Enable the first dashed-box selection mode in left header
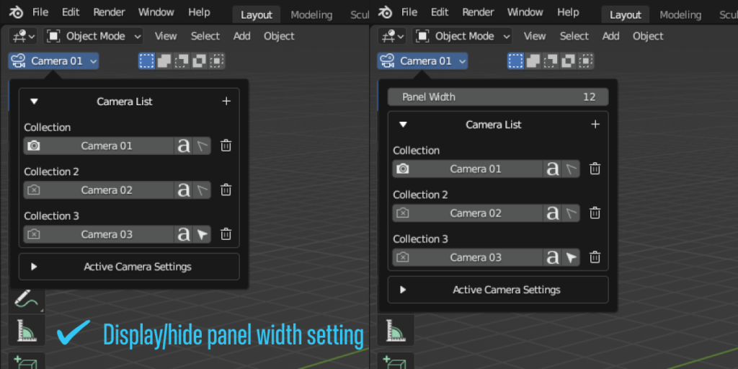The image size is (738, 369). [147, 61]
